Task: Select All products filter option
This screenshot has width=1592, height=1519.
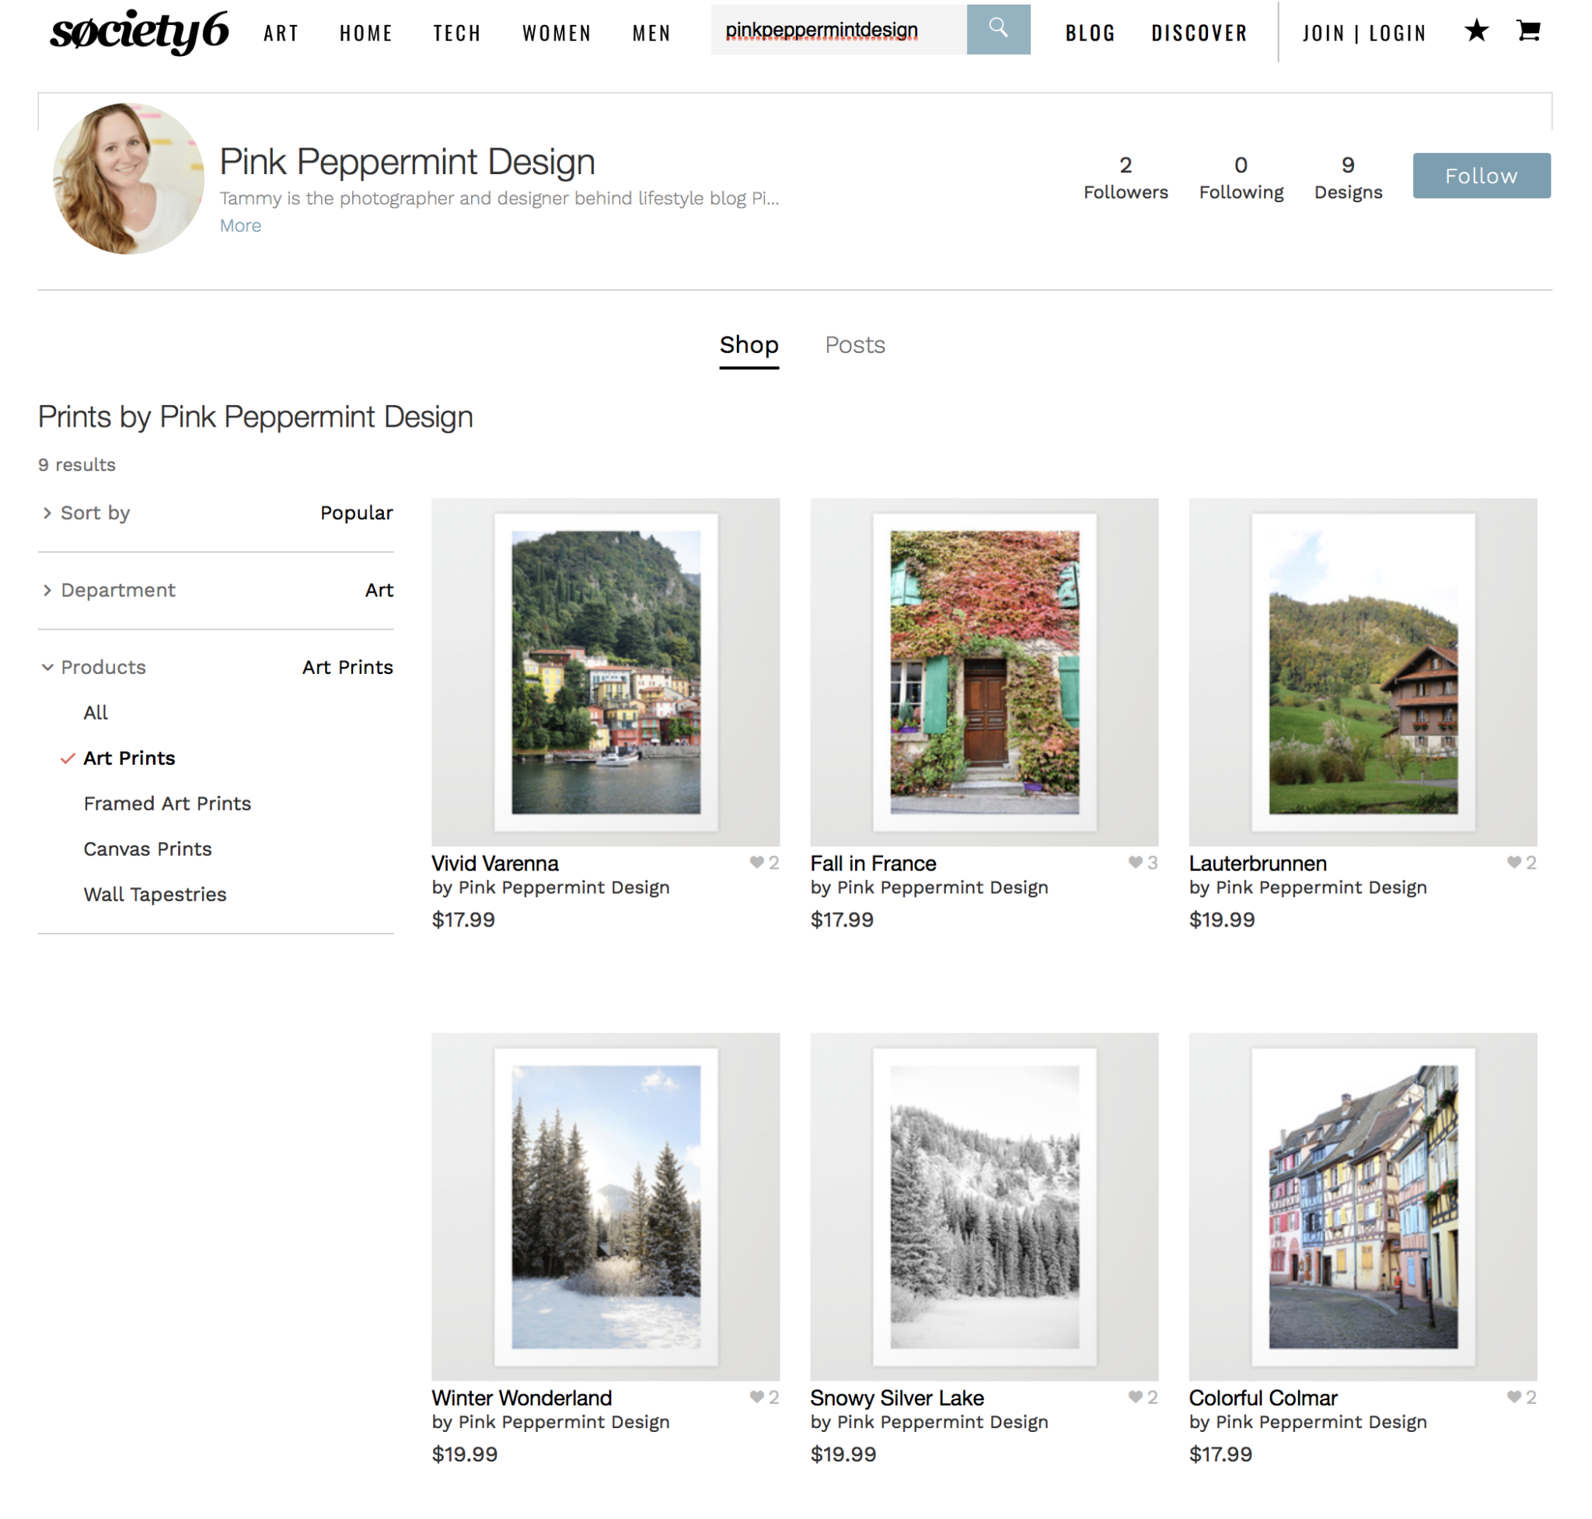Action: click(96, 713)
